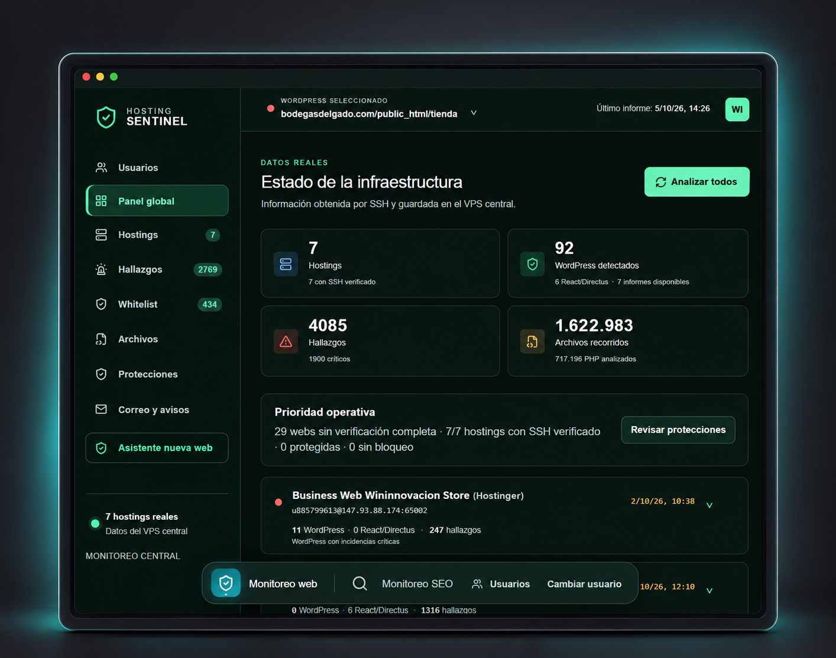Click the Prioridad operativa heading

click(325, 412)
